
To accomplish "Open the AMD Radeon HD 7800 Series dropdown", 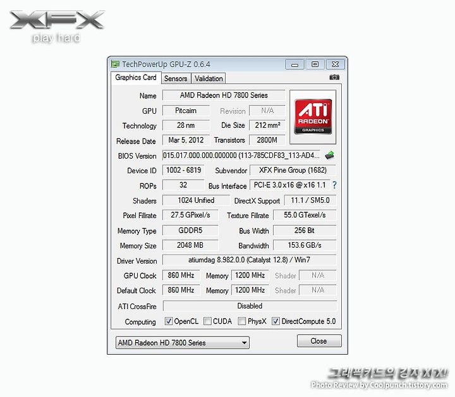I will click(x=182, y=343).
